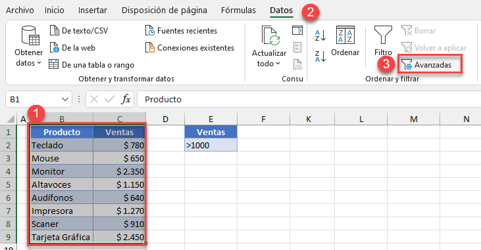Select the $ 1.150 sales cell

click(x=119, y=185)
